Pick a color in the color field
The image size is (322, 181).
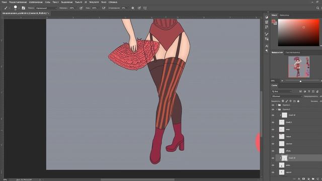pos(298,33)
